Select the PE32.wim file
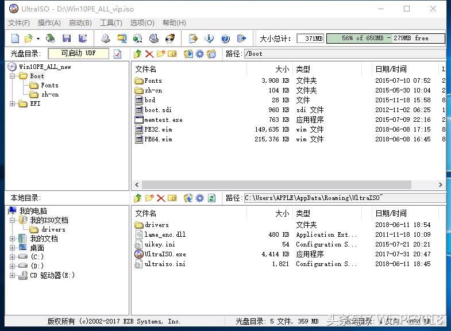 click(158, 129)
